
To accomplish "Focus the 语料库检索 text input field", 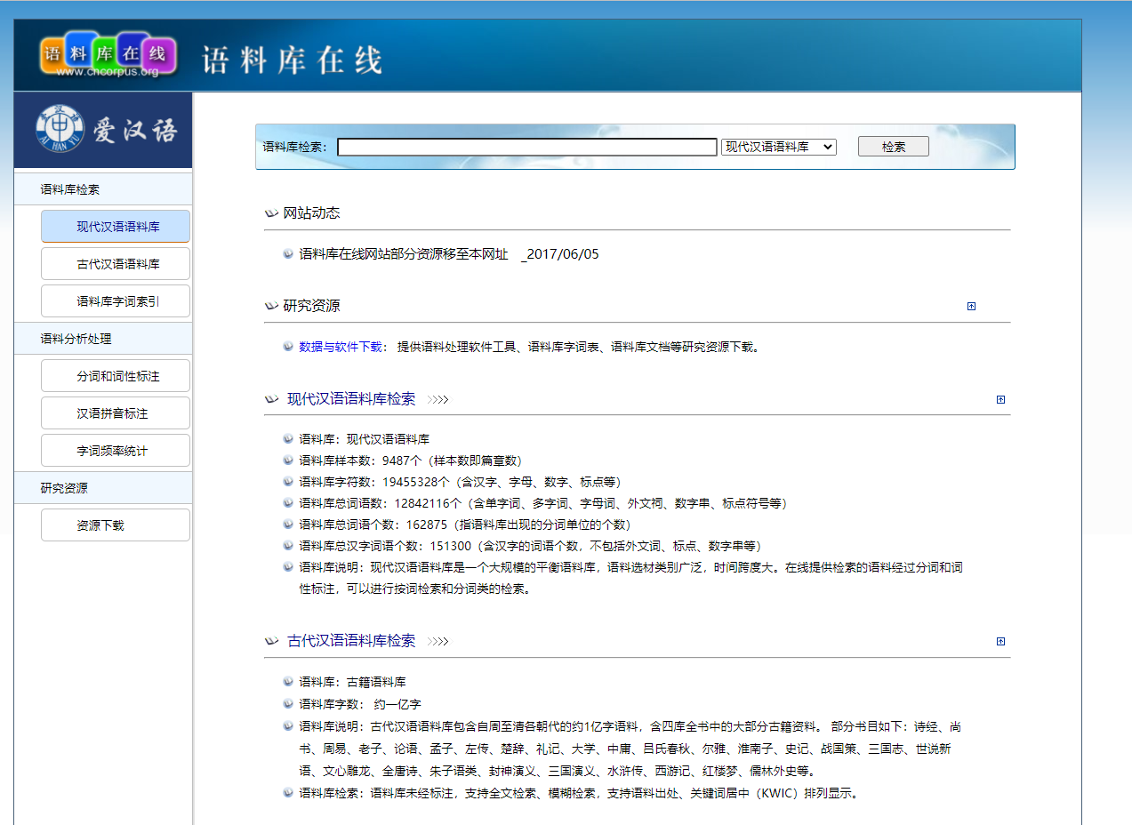I will click(x=526, y=147).
